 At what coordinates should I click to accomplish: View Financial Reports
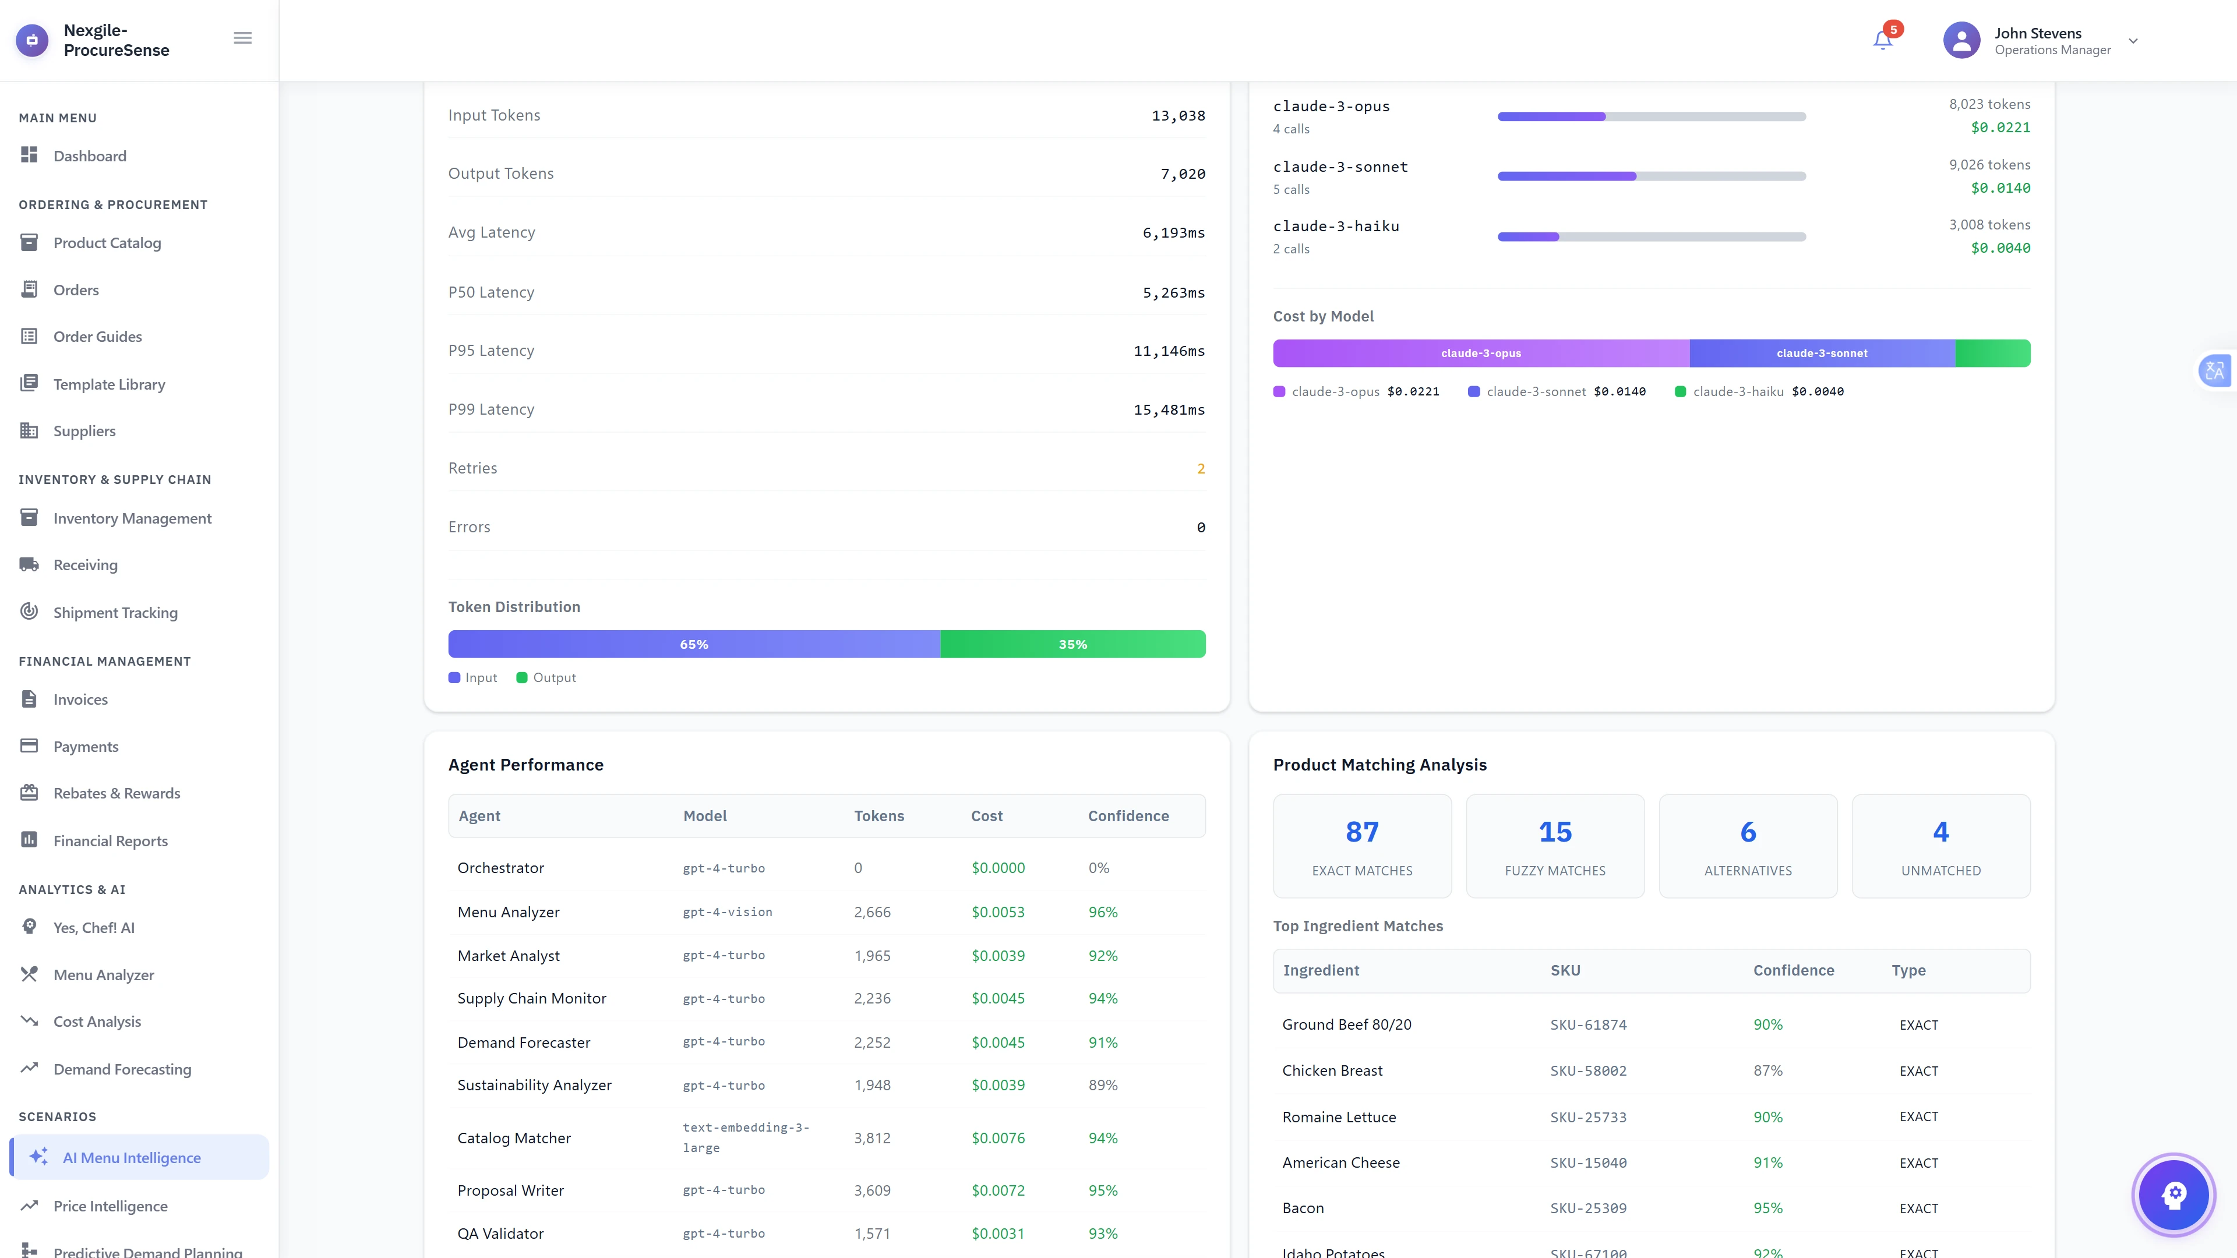pos(110,840)
